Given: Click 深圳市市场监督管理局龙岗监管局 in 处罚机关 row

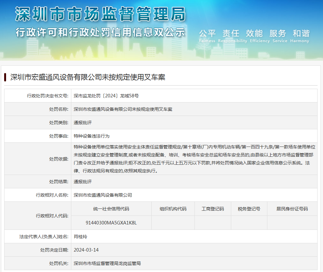Looking at the screenshot, I should [107, 263].
